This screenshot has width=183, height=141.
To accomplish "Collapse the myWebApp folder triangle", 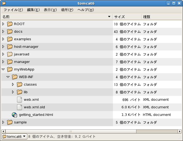I will pyautogui.click(x=3, y=69).
